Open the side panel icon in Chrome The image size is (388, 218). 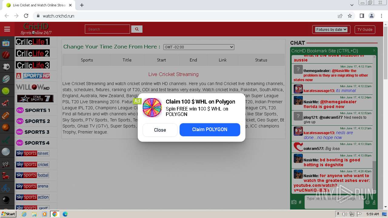point(362,16)
